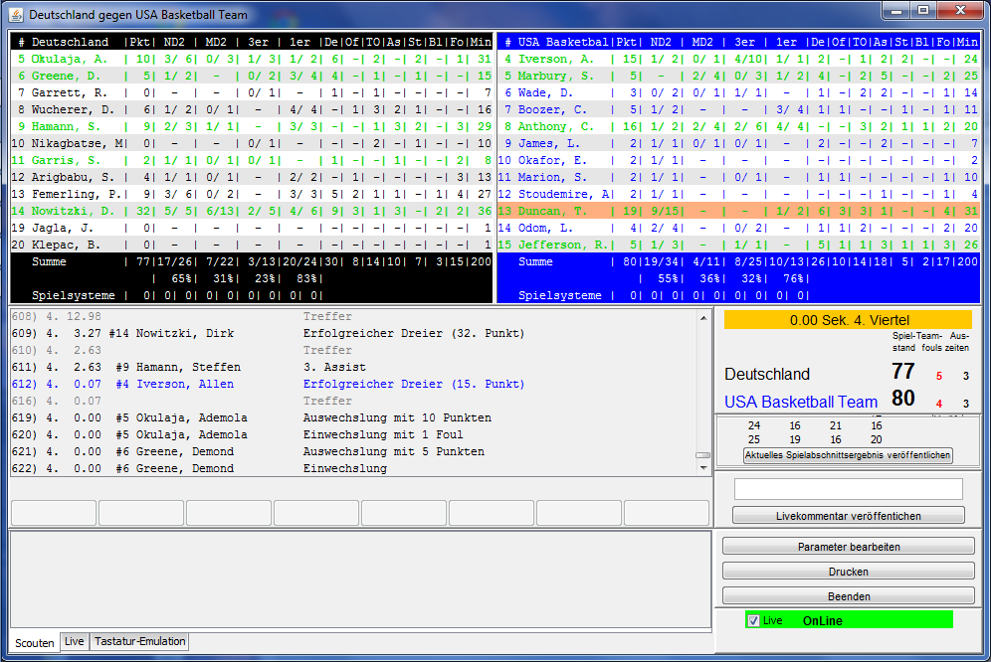Click Aktuelles Spielabschnittsergebnis veröffentlichen button
This screenshot has height=662, width=991.
coord(848,455)
